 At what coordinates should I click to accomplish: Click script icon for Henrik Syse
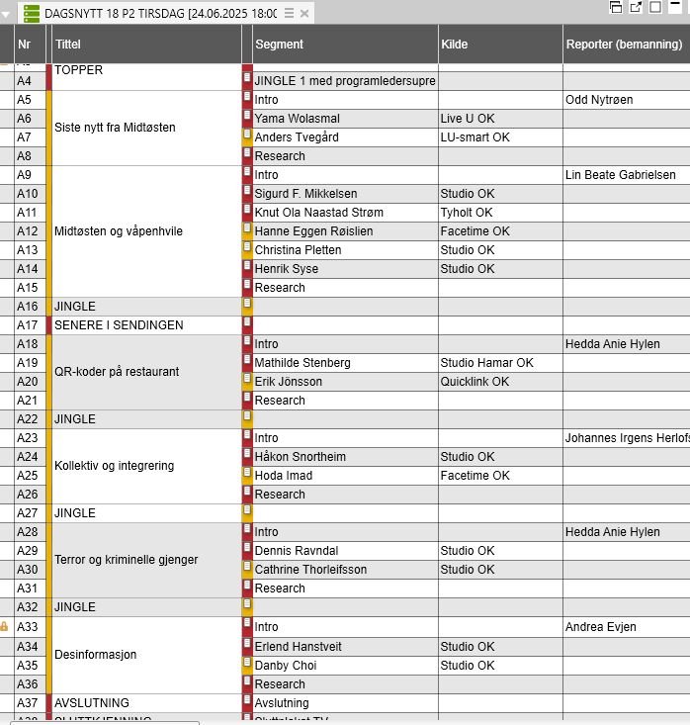[247, 266]
